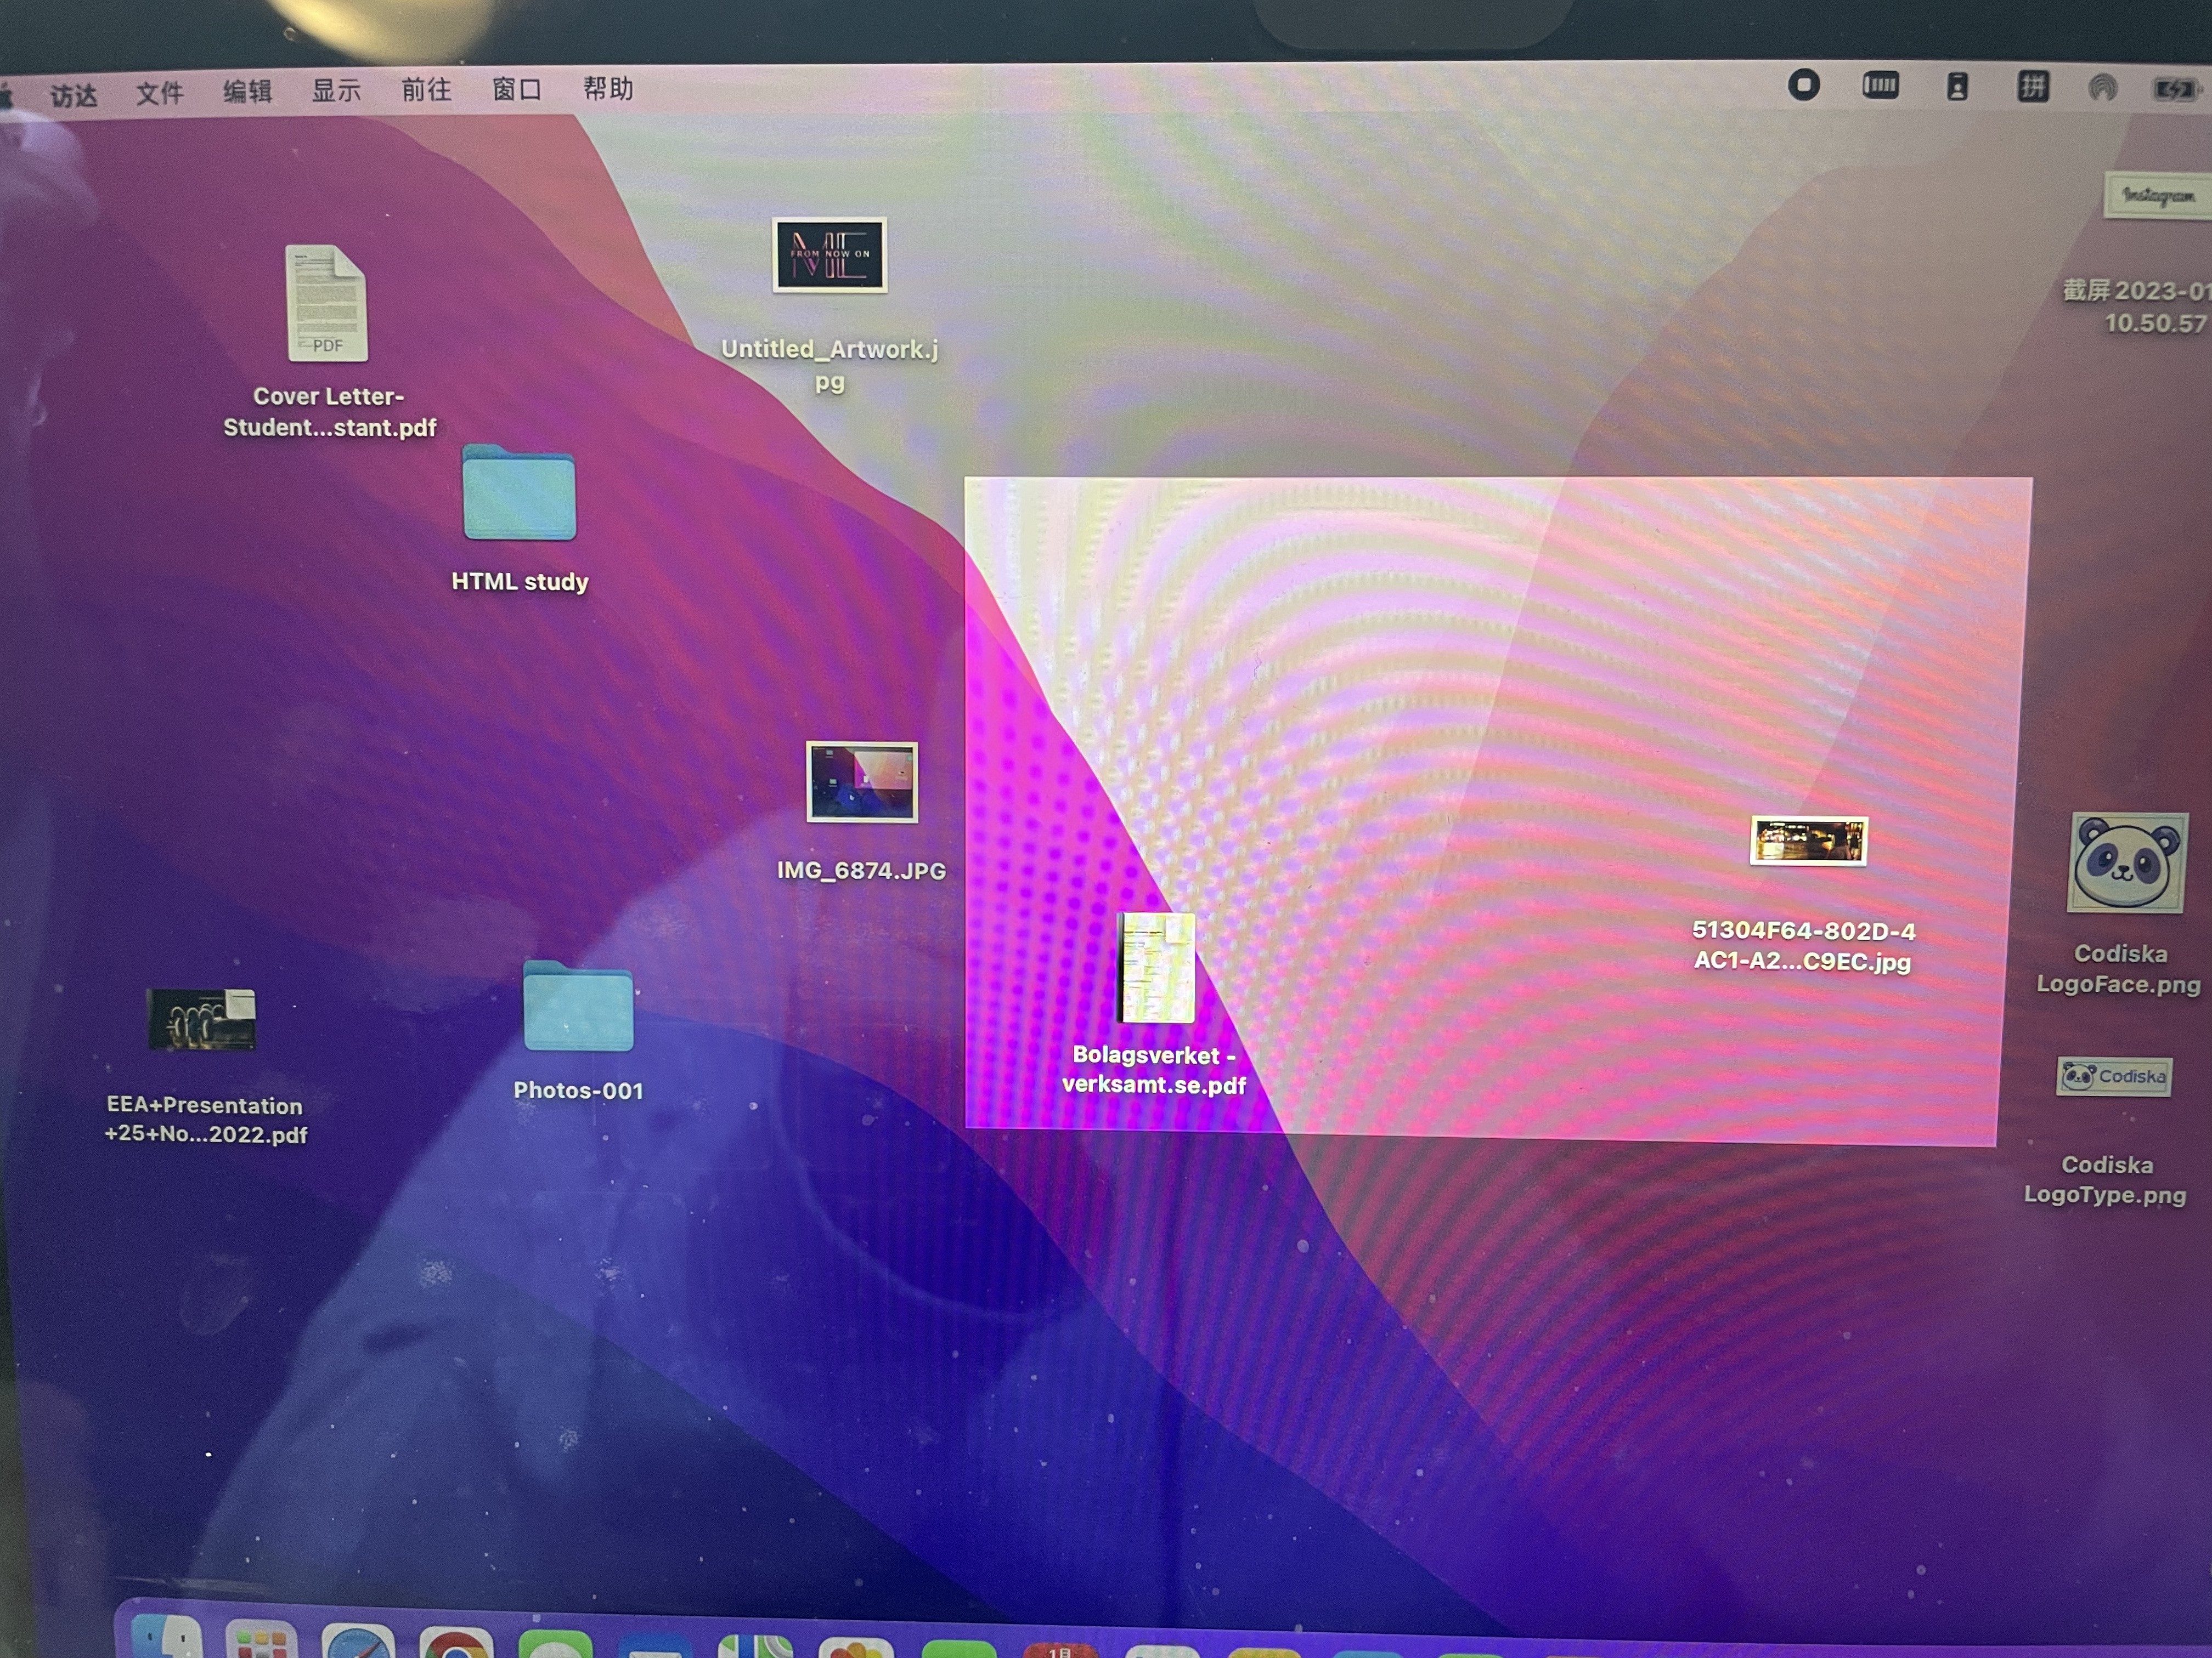Click the Codiska LogoFace panda icon

2126,862
